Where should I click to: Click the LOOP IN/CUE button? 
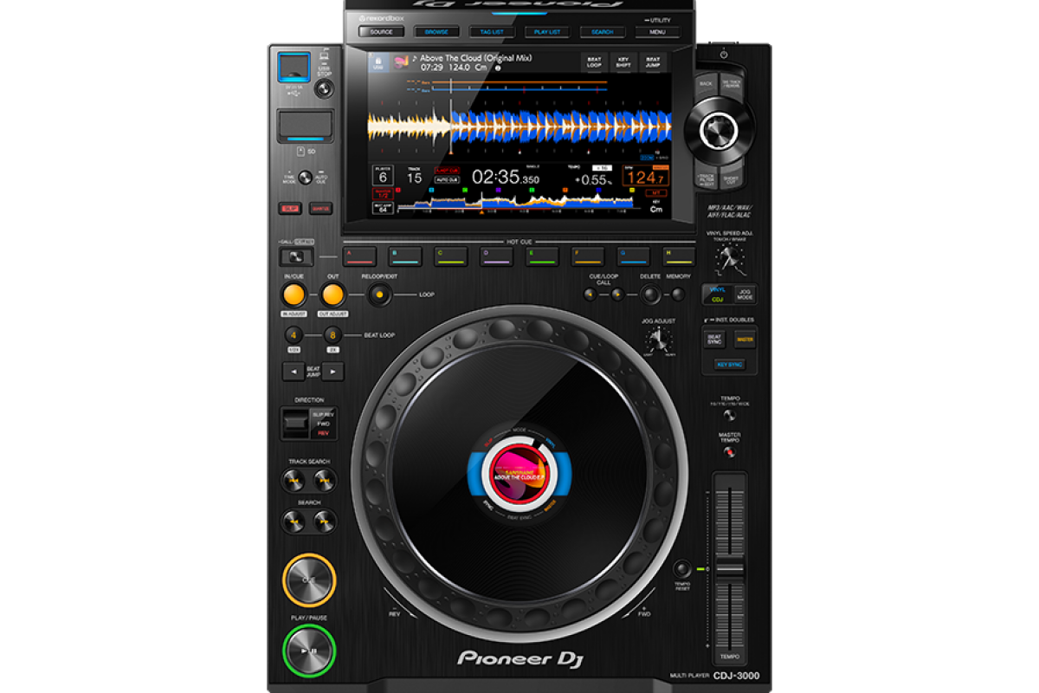(294, 294)
